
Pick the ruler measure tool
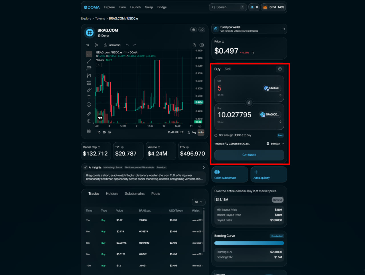click(x=89, y=114)
